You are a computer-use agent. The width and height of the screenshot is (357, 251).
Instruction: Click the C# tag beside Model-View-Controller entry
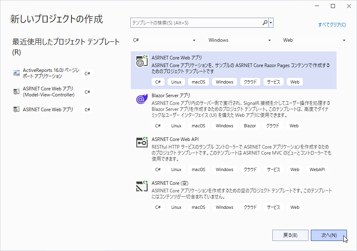click(87, 92)
